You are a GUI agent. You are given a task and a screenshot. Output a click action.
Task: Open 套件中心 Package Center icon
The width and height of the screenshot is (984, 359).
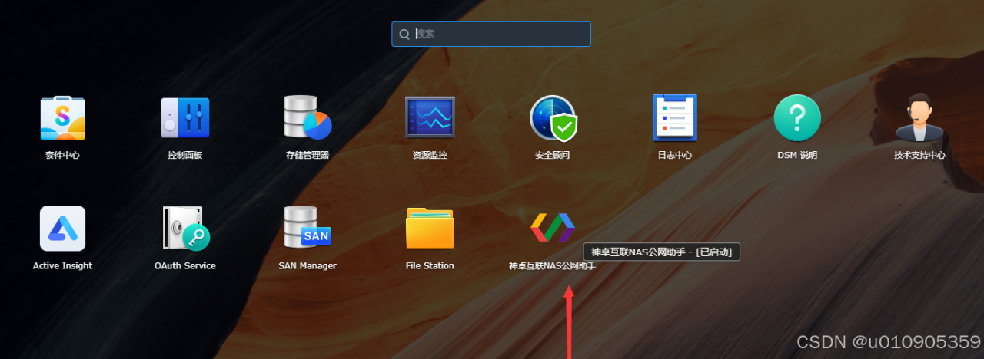(62, 118)
